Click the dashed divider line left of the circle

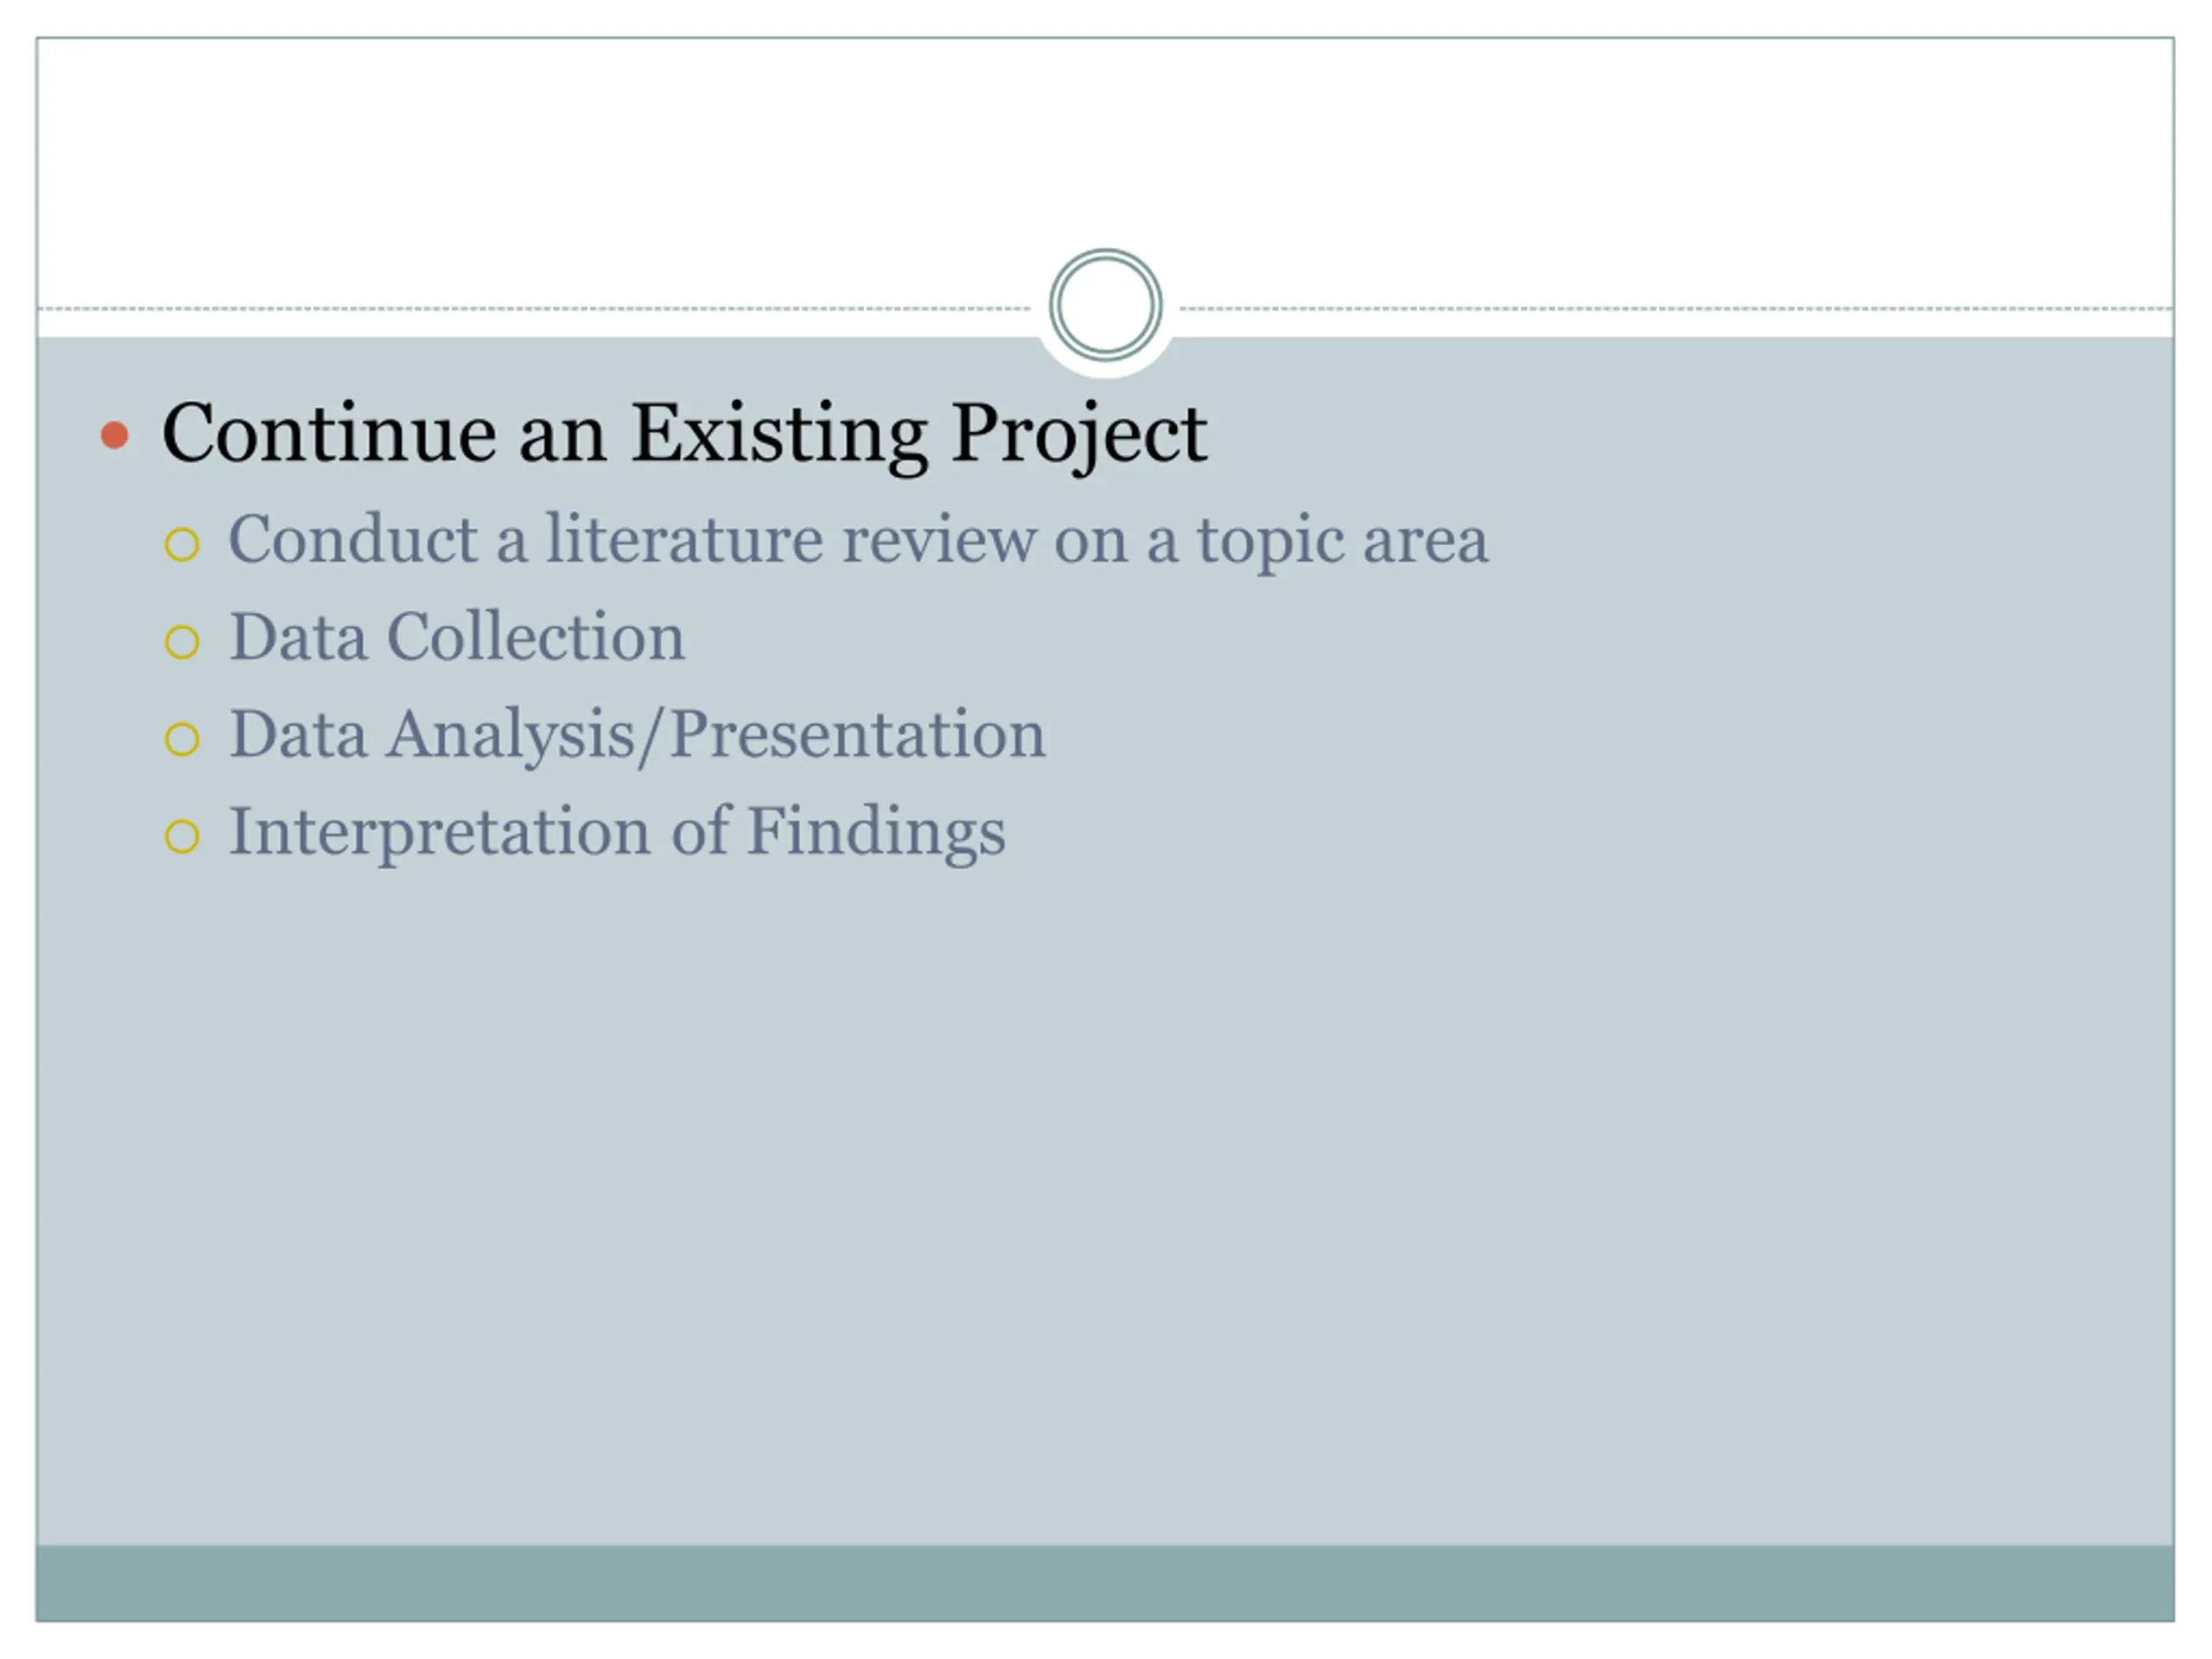point(534,309)
